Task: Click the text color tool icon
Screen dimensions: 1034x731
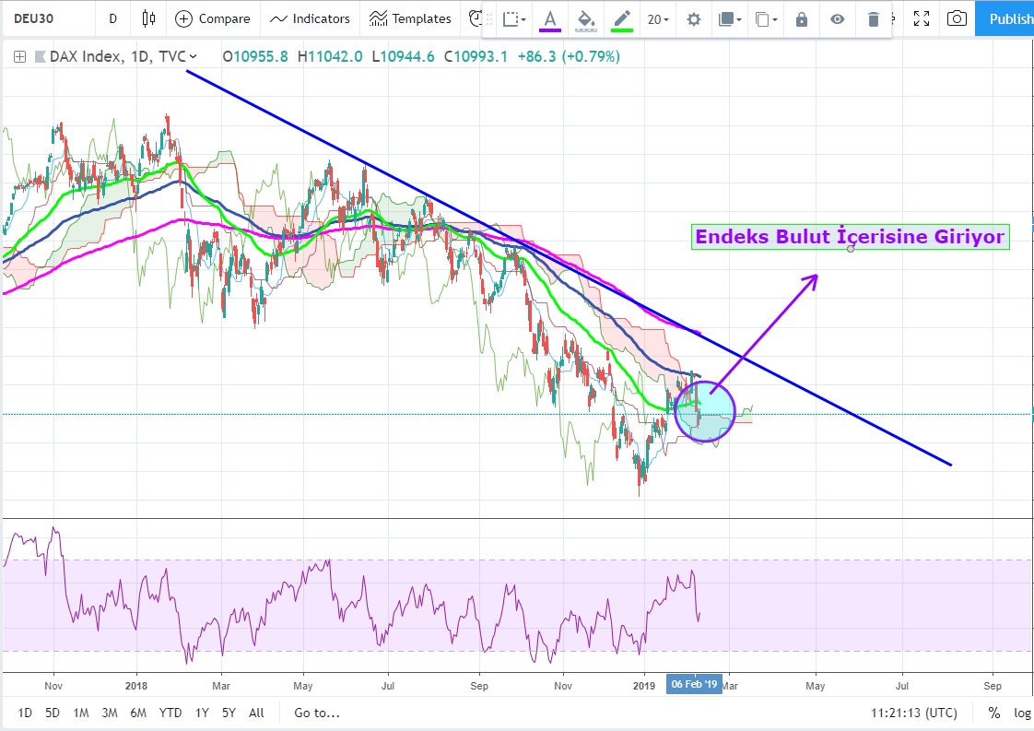Action: (550, 19)
